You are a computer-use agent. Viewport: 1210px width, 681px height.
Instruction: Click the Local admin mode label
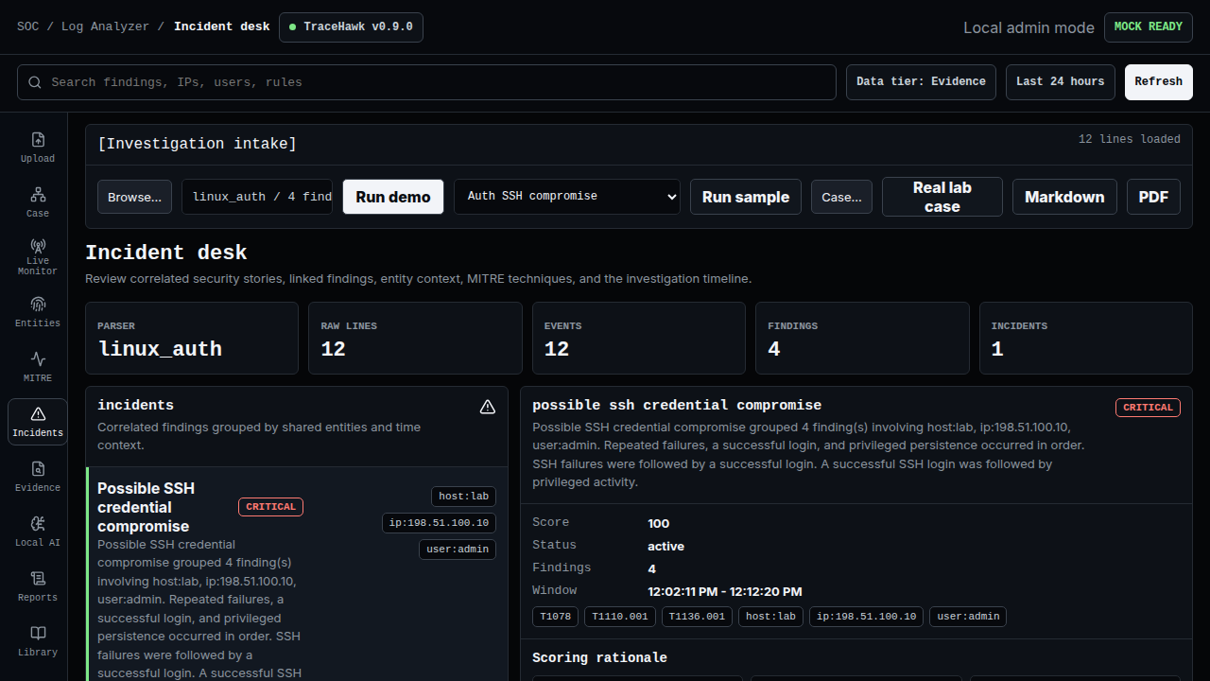pyautogui.click(x=1028, y=27)
